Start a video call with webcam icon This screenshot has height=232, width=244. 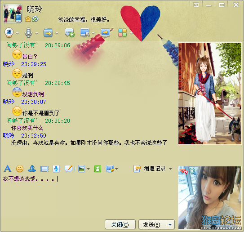(x=9, y=32)
